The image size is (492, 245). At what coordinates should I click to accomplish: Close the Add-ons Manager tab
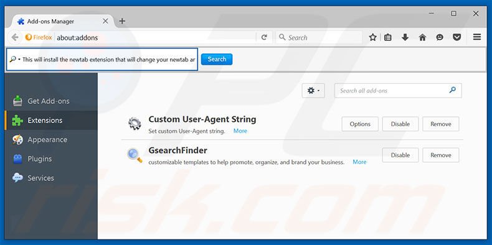[x=105, y=21]
